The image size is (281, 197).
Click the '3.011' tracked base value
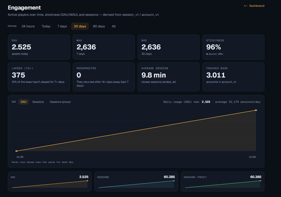pyautogui.click(x=216, y=75)
